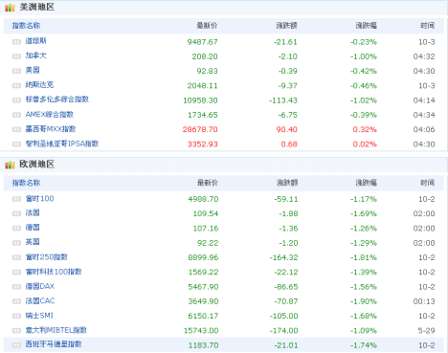The image size is (448, 353).
Task: Open the 意大利MIBTEL指数 link
Action: [56, 330]
